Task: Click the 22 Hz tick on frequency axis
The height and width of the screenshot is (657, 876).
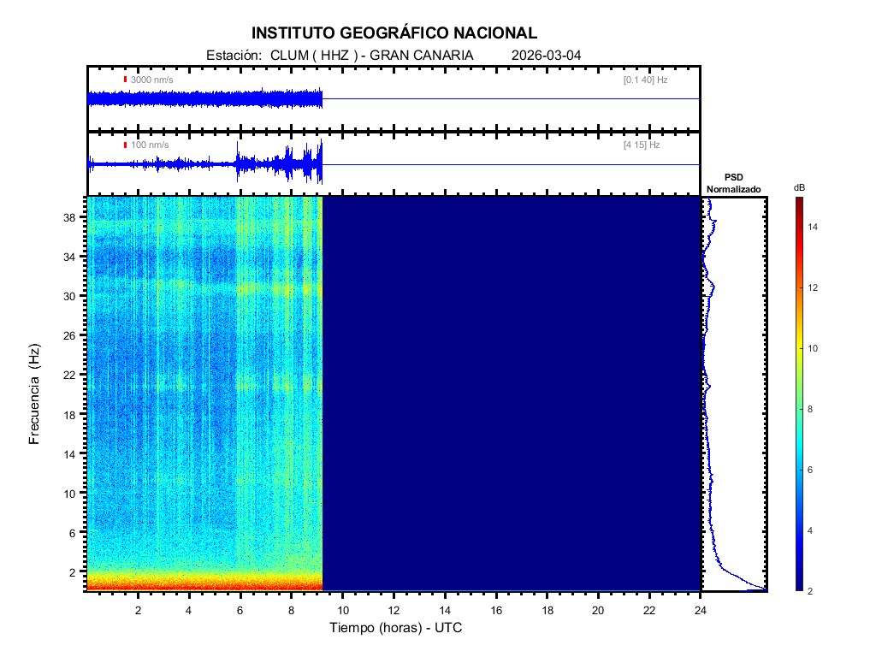Action: point(72,375)
